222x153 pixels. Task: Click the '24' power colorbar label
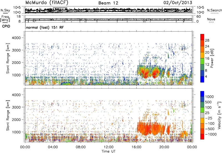click(207, 46)
